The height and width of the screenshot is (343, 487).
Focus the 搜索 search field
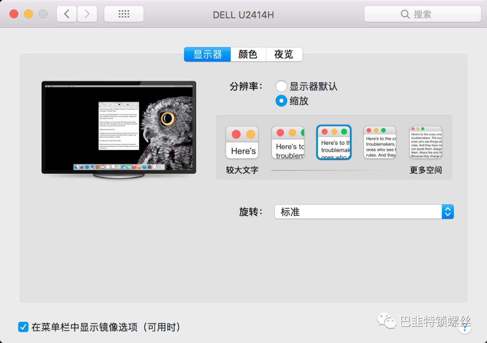tap(423, 14)
